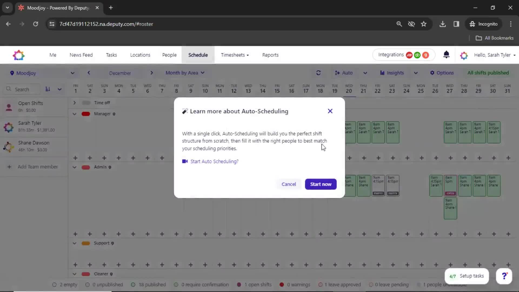The width and height of the screenshot is (519, 292).
Task: Expand the Support area section chevron
Action: tap(75, 243)
